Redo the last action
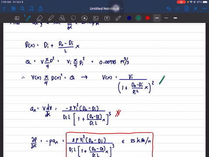209x157 pixels. 177,9
